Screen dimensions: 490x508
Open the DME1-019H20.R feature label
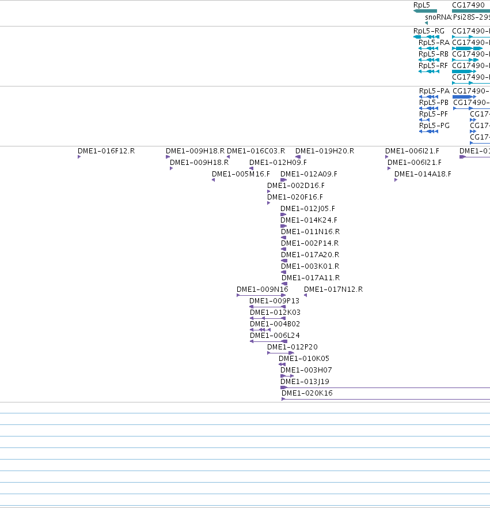324,151
